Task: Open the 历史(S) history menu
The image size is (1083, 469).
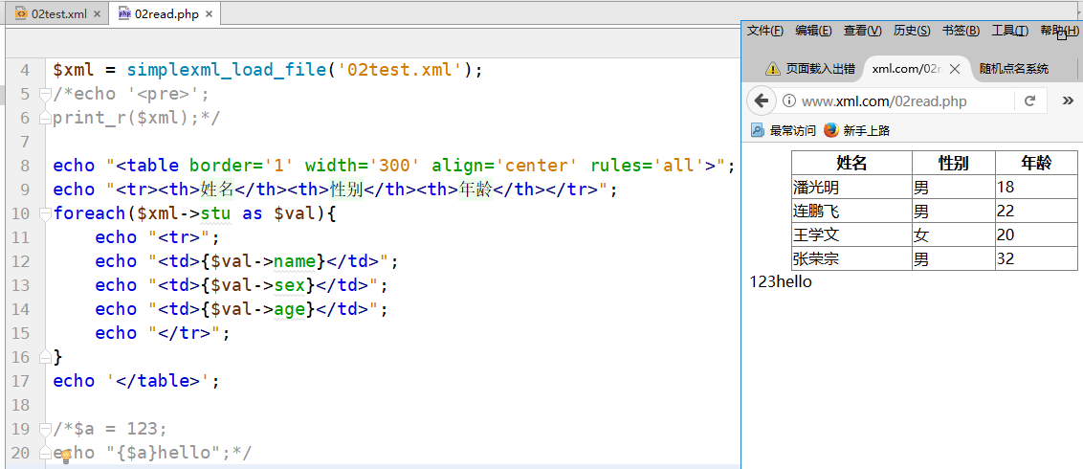Action: pyautogui.click(x=911, y=31)
